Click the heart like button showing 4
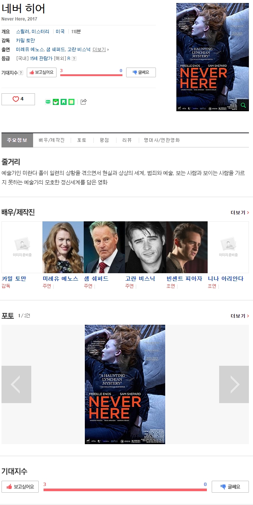 click(x=18, y=99)
